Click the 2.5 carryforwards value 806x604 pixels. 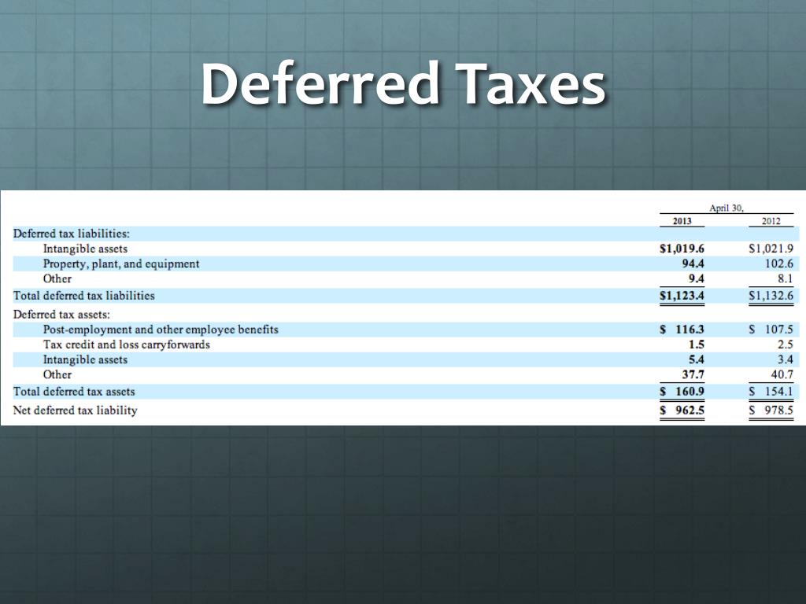click(x=786, y=344)
